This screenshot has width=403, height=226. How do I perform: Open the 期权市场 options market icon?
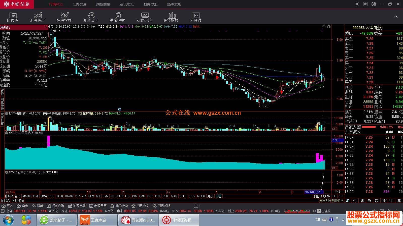point(144,17)
